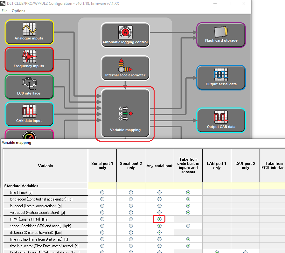285x253 pixels.
Task: Open the Output serial data block
Action: tap(221, 78)
